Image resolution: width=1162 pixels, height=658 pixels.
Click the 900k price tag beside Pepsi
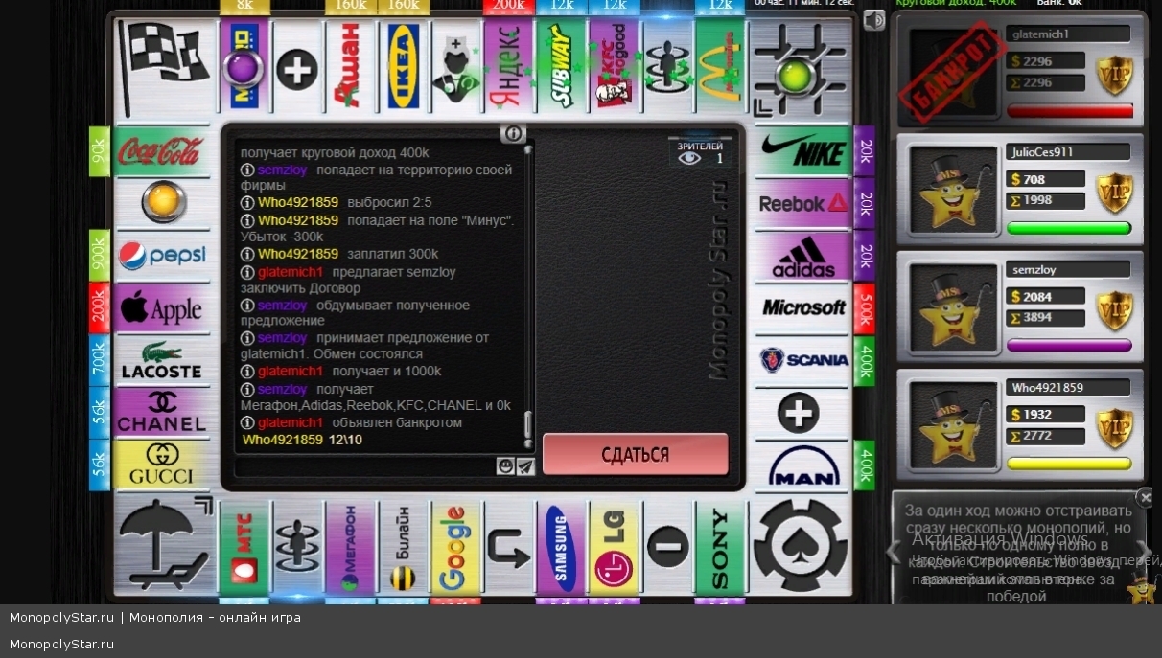coord(100,255)
